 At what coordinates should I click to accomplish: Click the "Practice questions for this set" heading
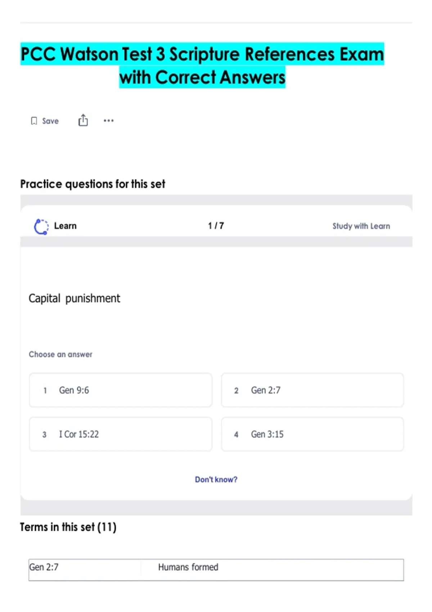click(x=93, y=184)
